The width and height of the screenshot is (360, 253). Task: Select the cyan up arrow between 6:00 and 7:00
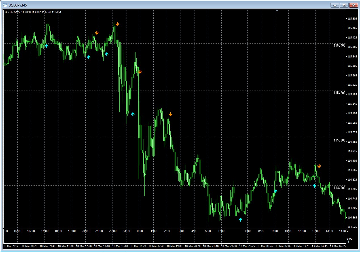coord(240,219)
